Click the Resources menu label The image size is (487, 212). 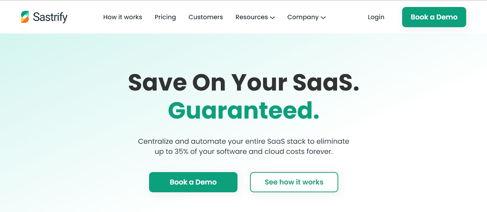251,17
